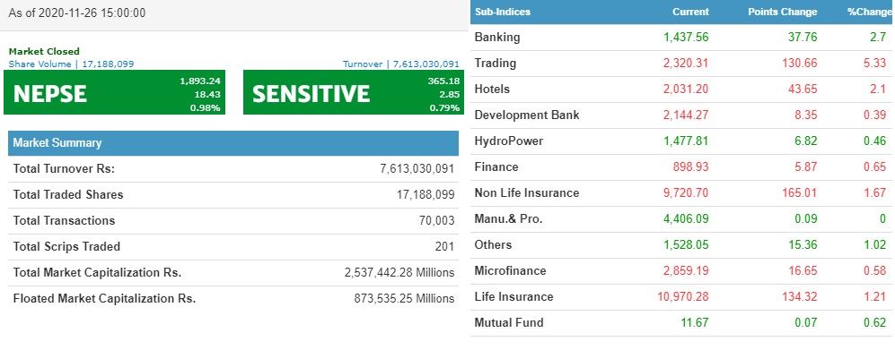The width and height of the screenshot is (895, 350).
Task: Click the Sub-Indices column header
Action: (503, 12)
